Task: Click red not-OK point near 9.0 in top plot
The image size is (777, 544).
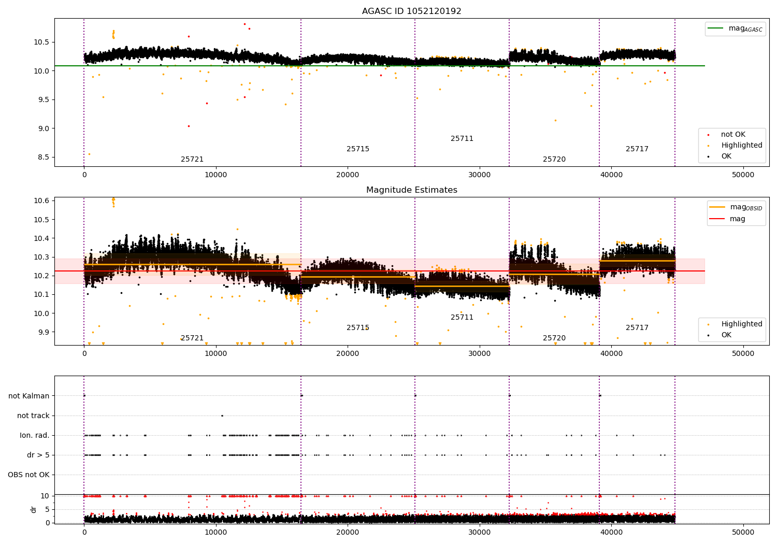Action: [189, 126]
